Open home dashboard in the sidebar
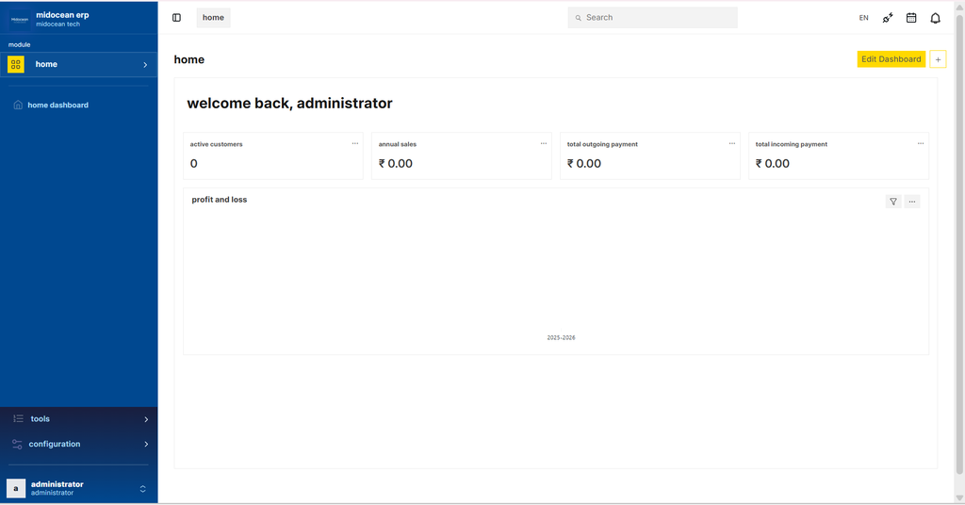This screenshot has height=505, width=965. coord(57,106)
